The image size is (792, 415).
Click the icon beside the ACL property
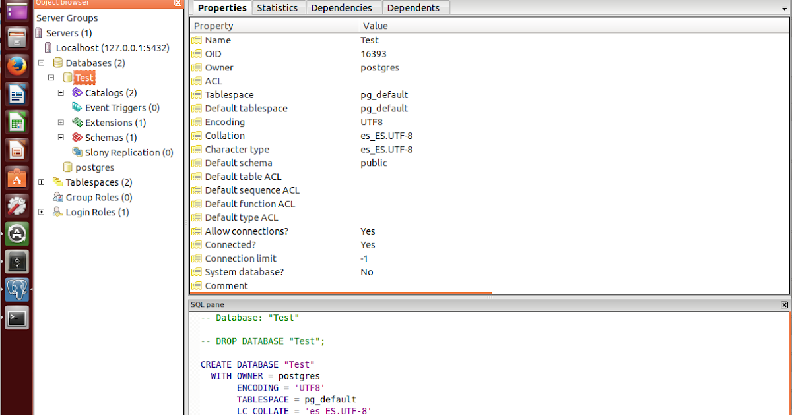[196, 81]
